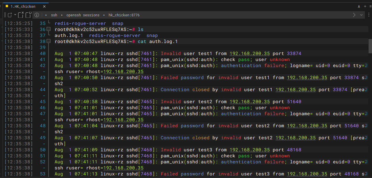Click the A font icon at top right
372x178 pixels.
pos(359,6)
